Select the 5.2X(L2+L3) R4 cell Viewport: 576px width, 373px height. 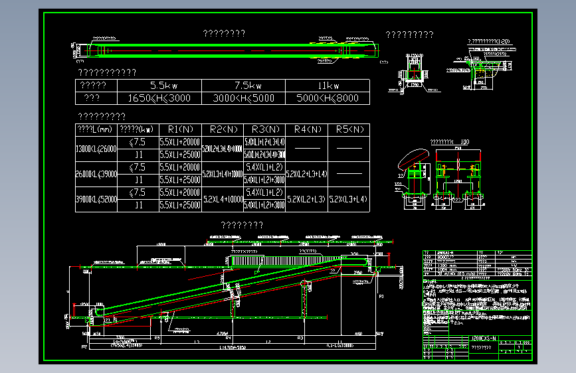(306, 199)
